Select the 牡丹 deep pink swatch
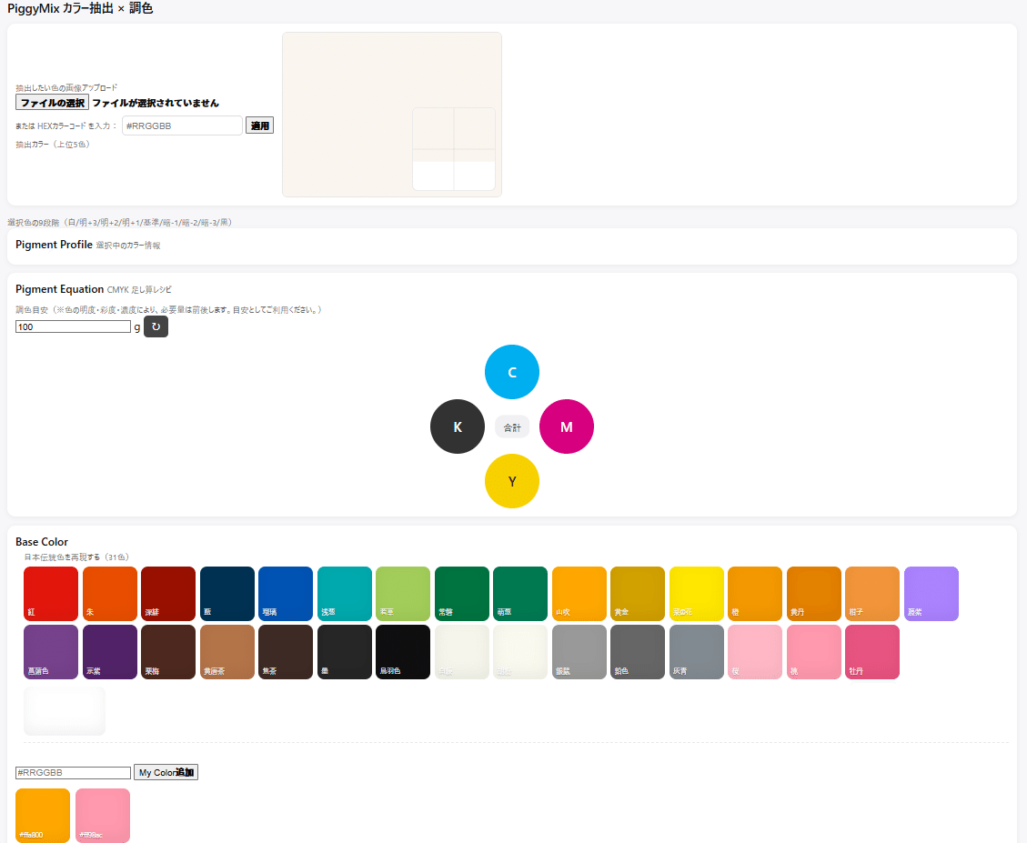Image resolution: width=1027 pixels, height=843 pixels. click(x=871, y=652)
